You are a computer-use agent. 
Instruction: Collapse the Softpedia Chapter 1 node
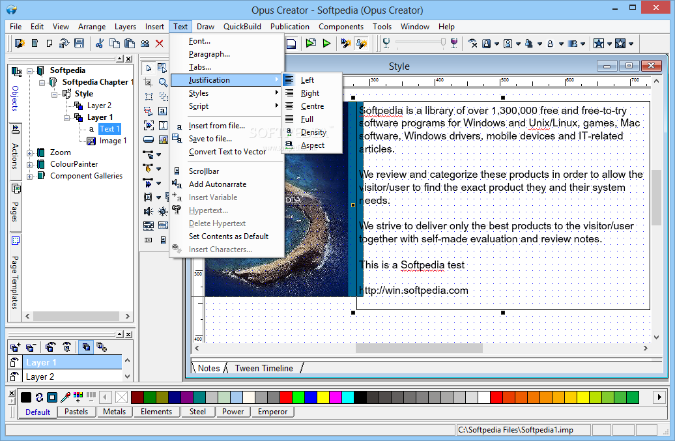[42, 82]
